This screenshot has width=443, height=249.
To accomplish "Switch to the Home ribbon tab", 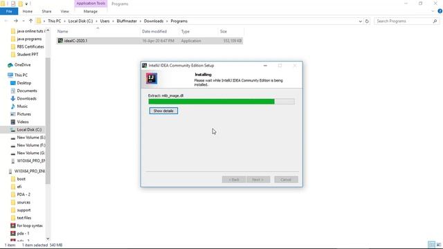I will pos(28,11).
